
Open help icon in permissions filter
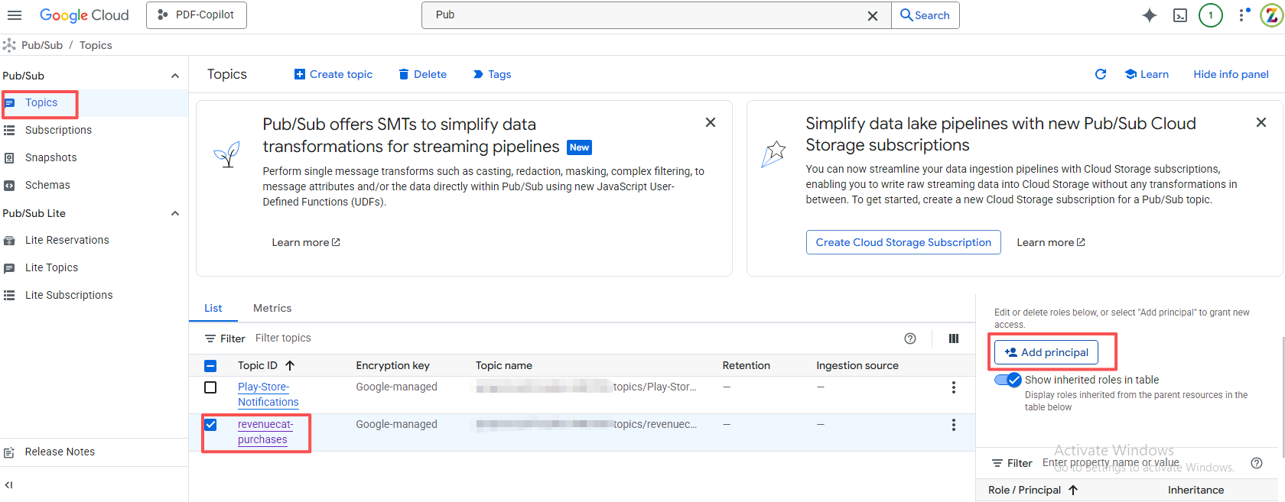(x=1257, y=463)
